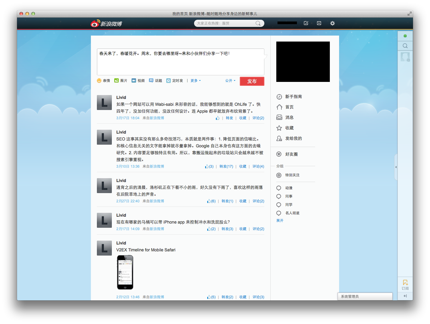Screen dimensions: 430x324
Task: Insert an emoticon via 表情 icon
Action: pyautogui.click(x=99, y=81)
